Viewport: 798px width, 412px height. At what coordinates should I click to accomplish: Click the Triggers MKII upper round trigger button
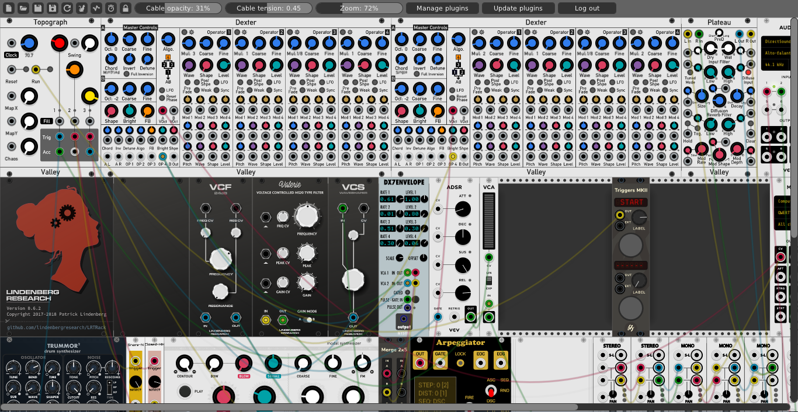[x=631, y=246]
